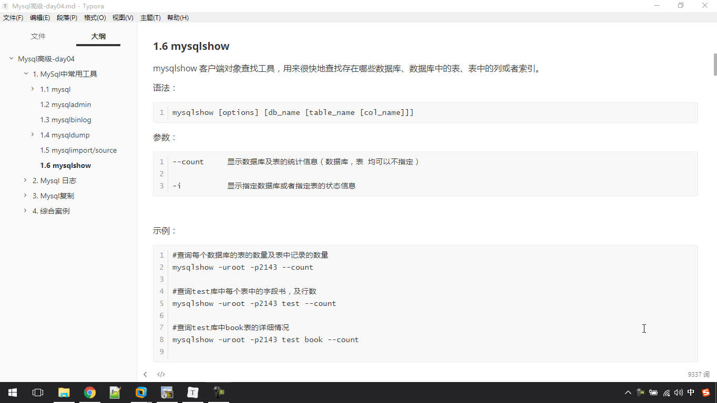Open the green notepad taskbar app
Viewport: 717px width, 403px height.
pyautogui.click(x=116, y=393)
